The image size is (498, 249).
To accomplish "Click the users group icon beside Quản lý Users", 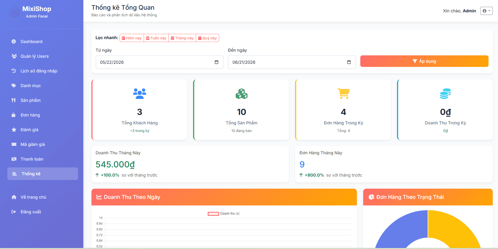I will click(14, 56).
